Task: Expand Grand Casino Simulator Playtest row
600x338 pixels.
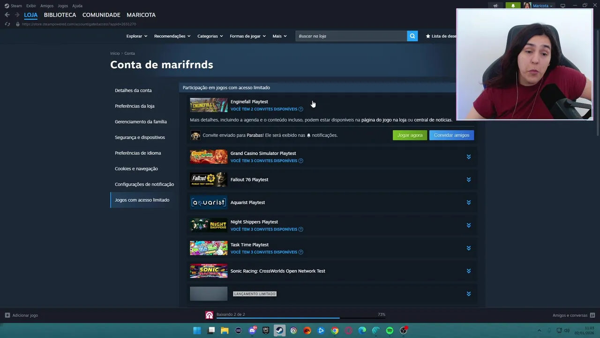Action: (468, 157)
